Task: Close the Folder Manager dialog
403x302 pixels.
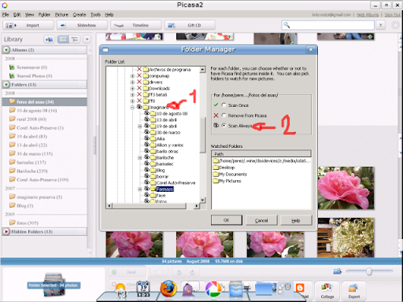Action: tap(311, 50)
